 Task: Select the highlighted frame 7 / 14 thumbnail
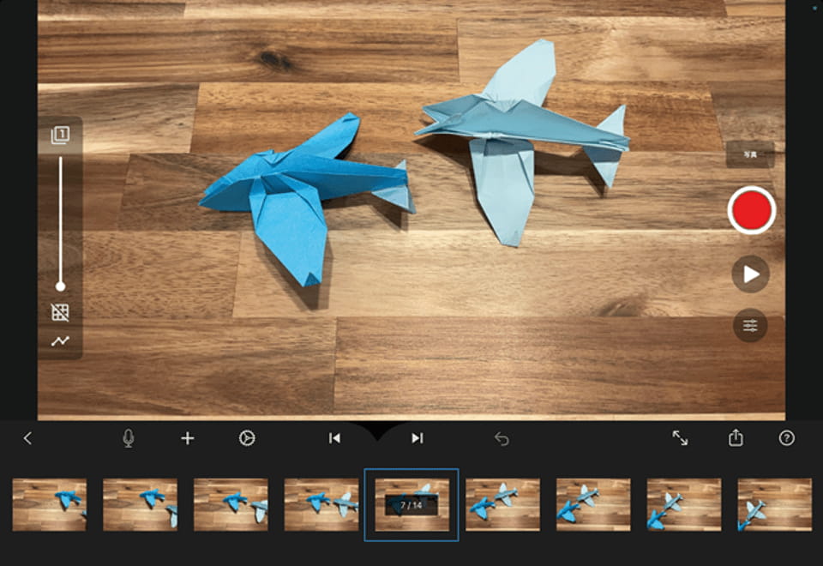411,505
